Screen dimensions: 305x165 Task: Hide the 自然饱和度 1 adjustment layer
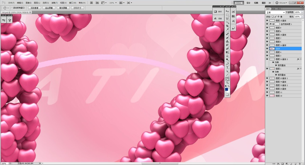pyautogui.click(x=267, y=24)
